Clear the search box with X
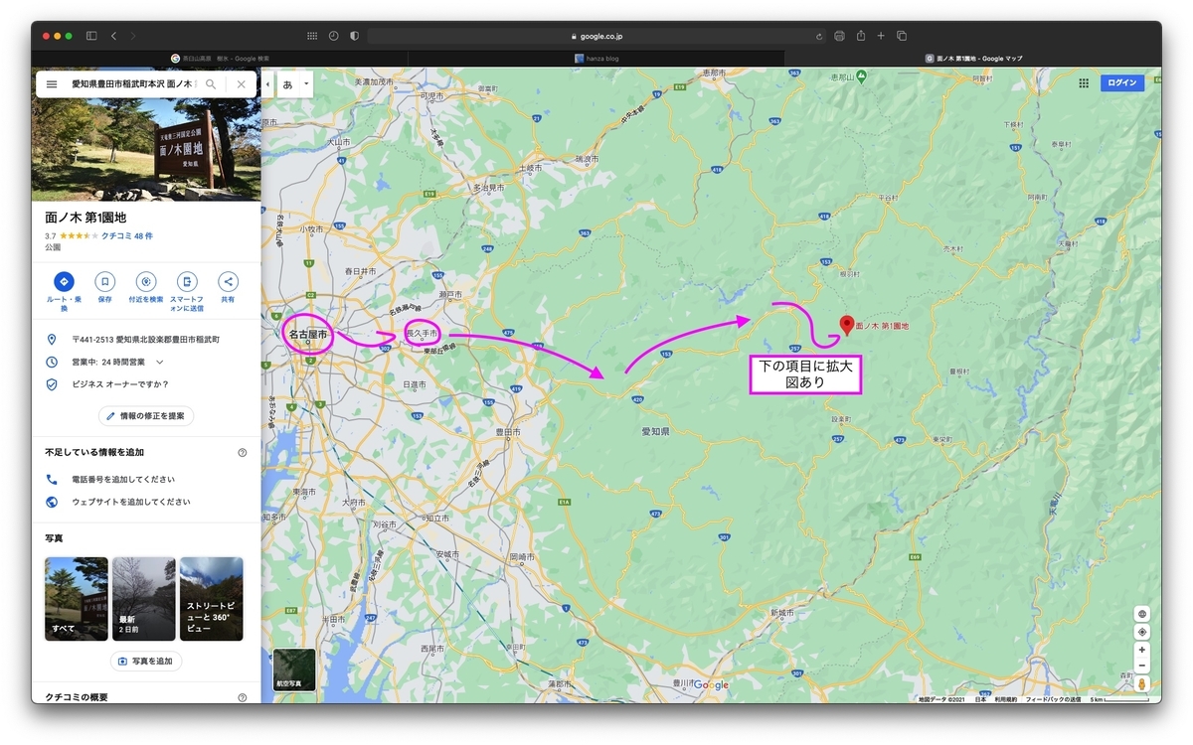Viewport: 1193px width, 745px height. tap(242, 84)
